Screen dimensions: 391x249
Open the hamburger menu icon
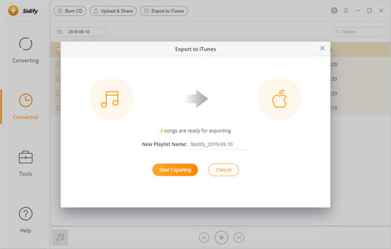(x=346, y=10)
